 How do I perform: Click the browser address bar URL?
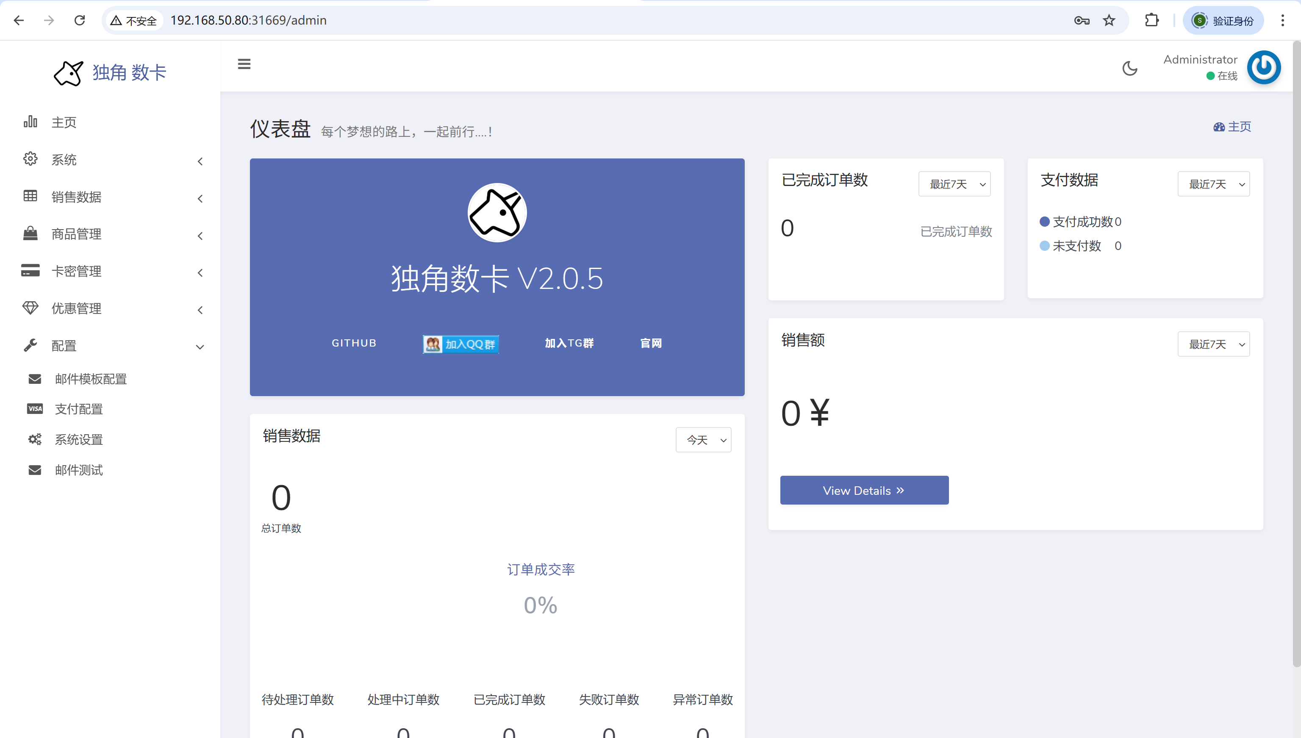click(248, 20)
